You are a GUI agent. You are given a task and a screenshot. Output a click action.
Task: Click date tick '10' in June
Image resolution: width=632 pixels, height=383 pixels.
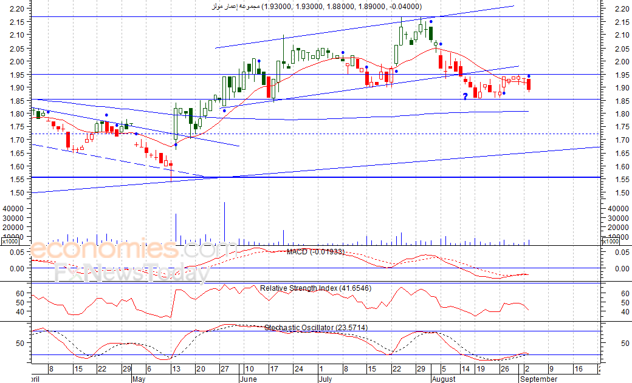250,369
